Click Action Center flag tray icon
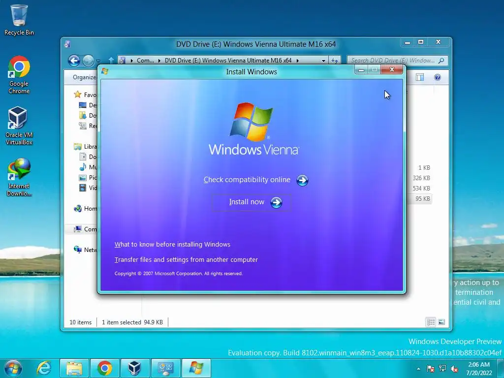The height and width of the screenshot is (378, 504). pos(430,369)
